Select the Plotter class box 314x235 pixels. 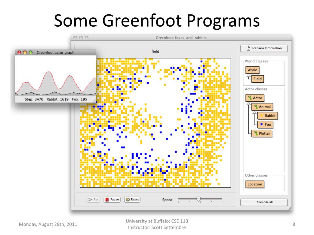tap(262, 133)
